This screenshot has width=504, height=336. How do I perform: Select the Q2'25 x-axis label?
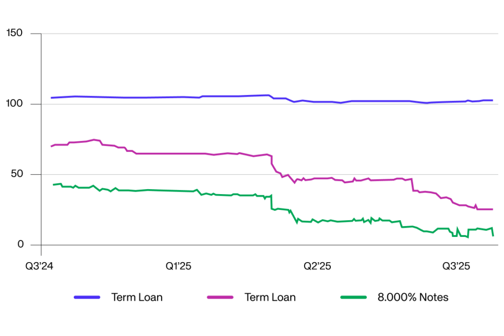[317, 267]
